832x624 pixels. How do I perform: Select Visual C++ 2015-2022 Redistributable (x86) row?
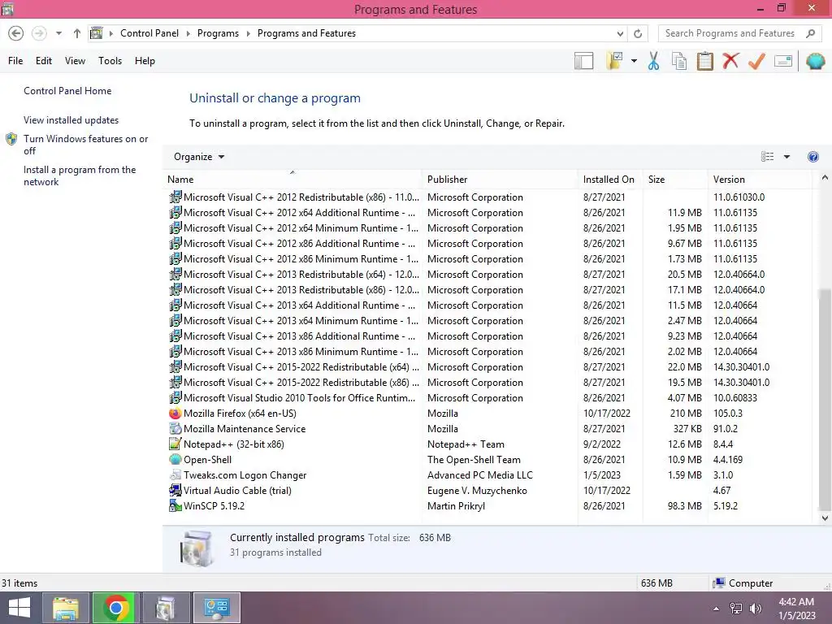488,383
